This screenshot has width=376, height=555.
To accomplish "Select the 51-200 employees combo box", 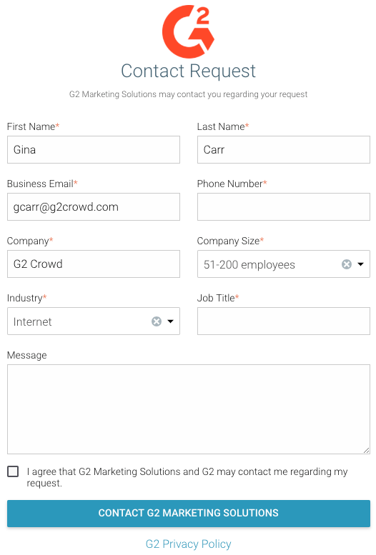I will (x=284, y=264).
